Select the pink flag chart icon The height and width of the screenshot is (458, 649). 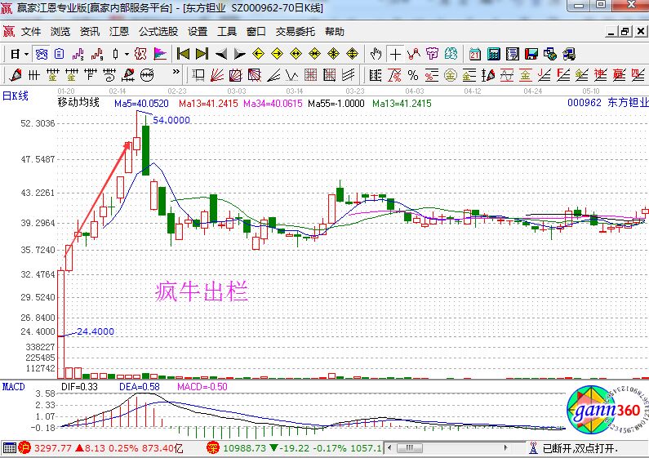point(160,54)
